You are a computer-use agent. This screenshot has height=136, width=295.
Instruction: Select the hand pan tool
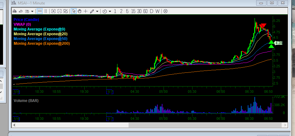(80, 11)
